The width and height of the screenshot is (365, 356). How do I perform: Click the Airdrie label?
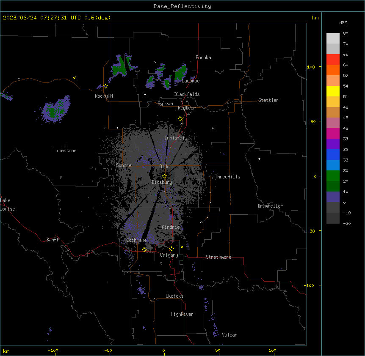pyautogui.click(x=171, y=227)
